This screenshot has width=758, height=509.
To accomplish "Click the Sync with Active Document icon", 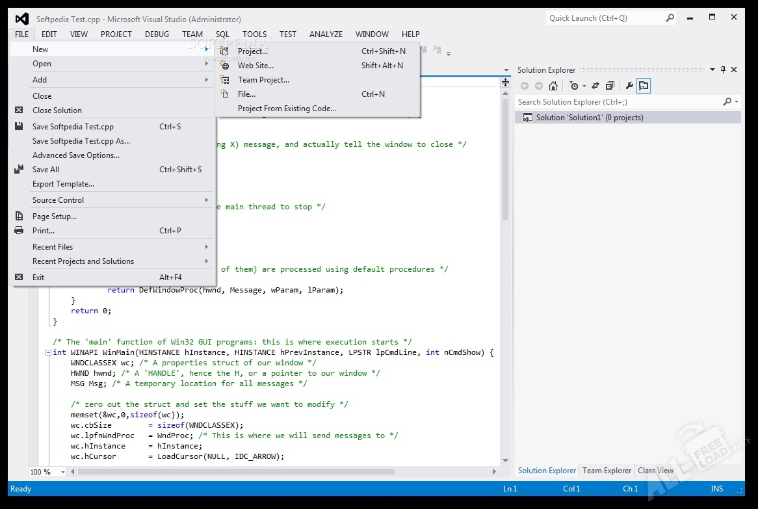I will tap(595, 86).
